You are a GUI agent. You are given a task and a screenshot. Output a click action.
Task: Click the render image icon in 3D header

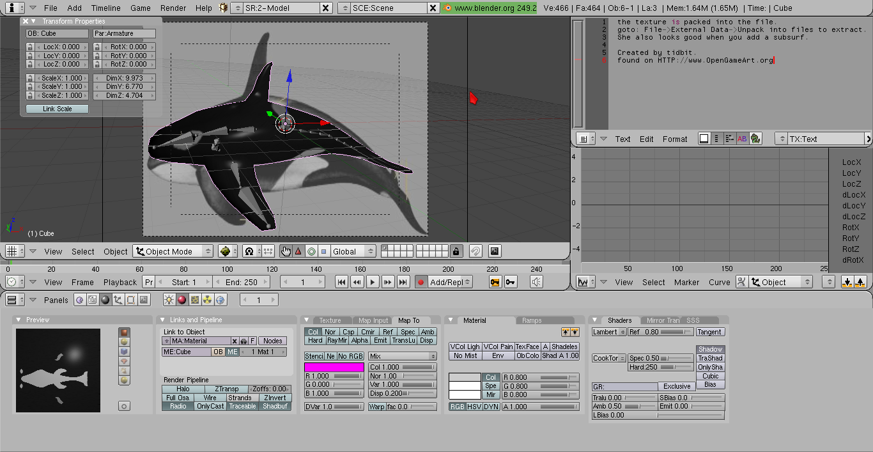point(494,251)
